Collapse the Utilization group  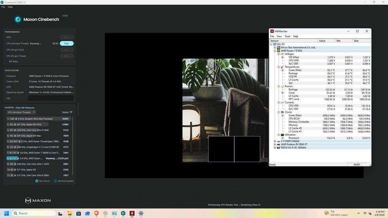279,135
